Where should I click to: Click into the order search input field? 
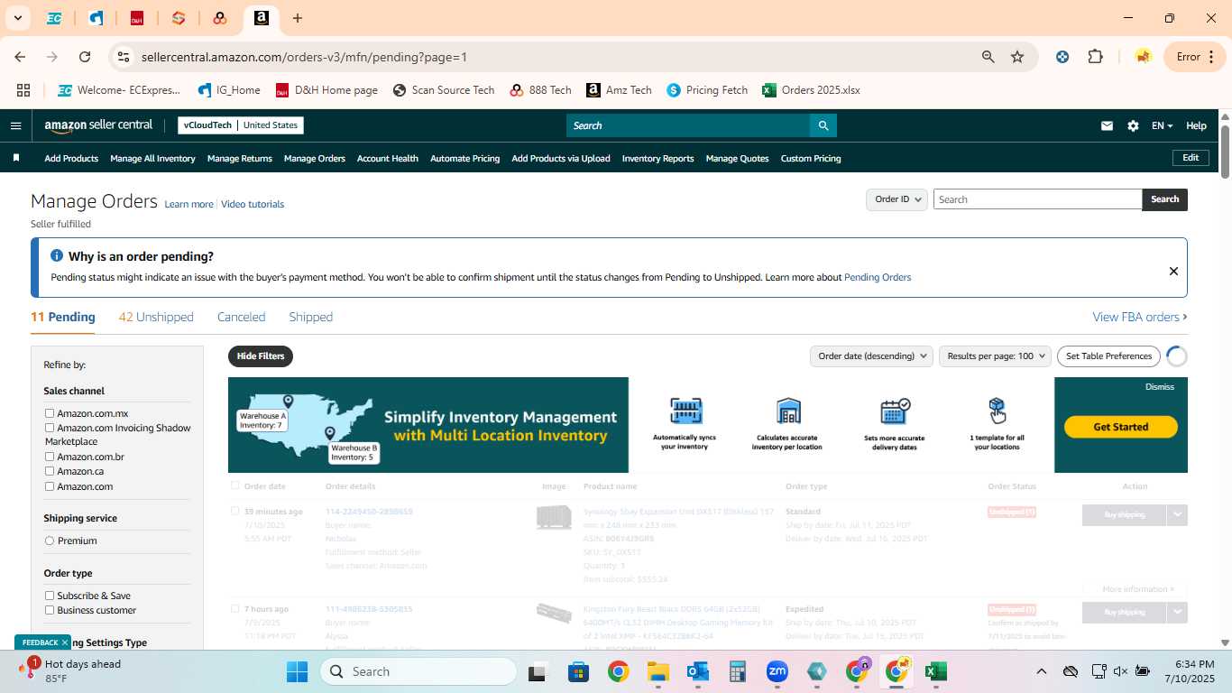point(1037,199)
